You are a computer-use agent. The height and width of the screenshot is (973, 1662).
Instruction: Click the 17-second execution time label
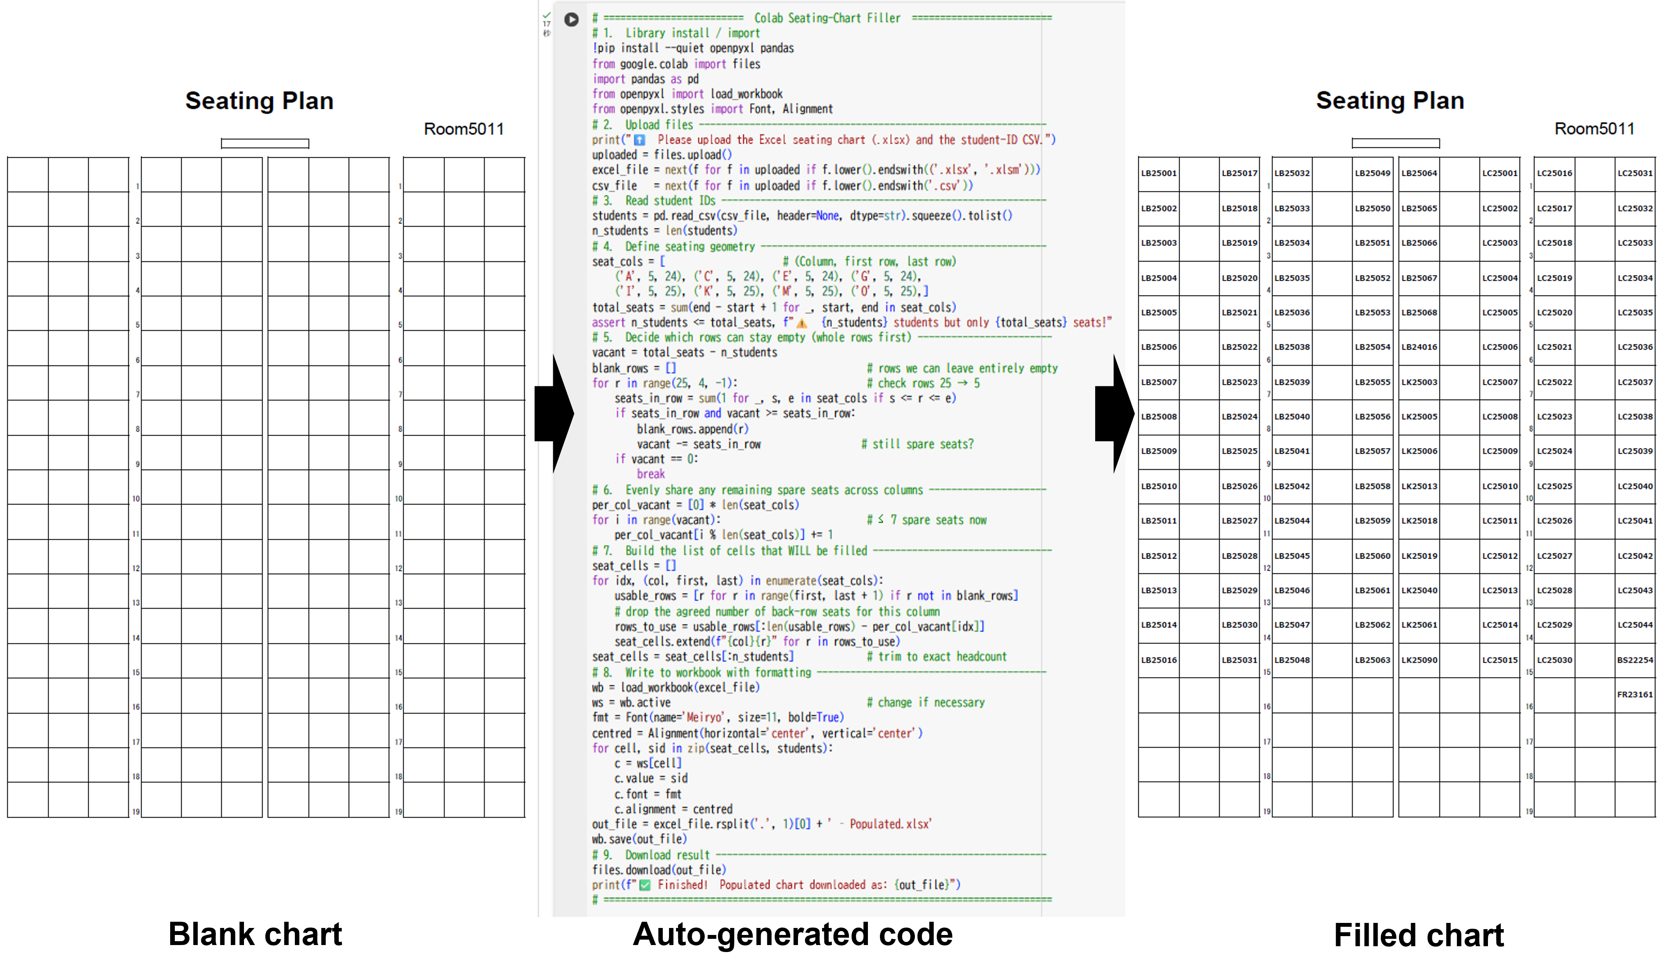(x=546, y=24)
